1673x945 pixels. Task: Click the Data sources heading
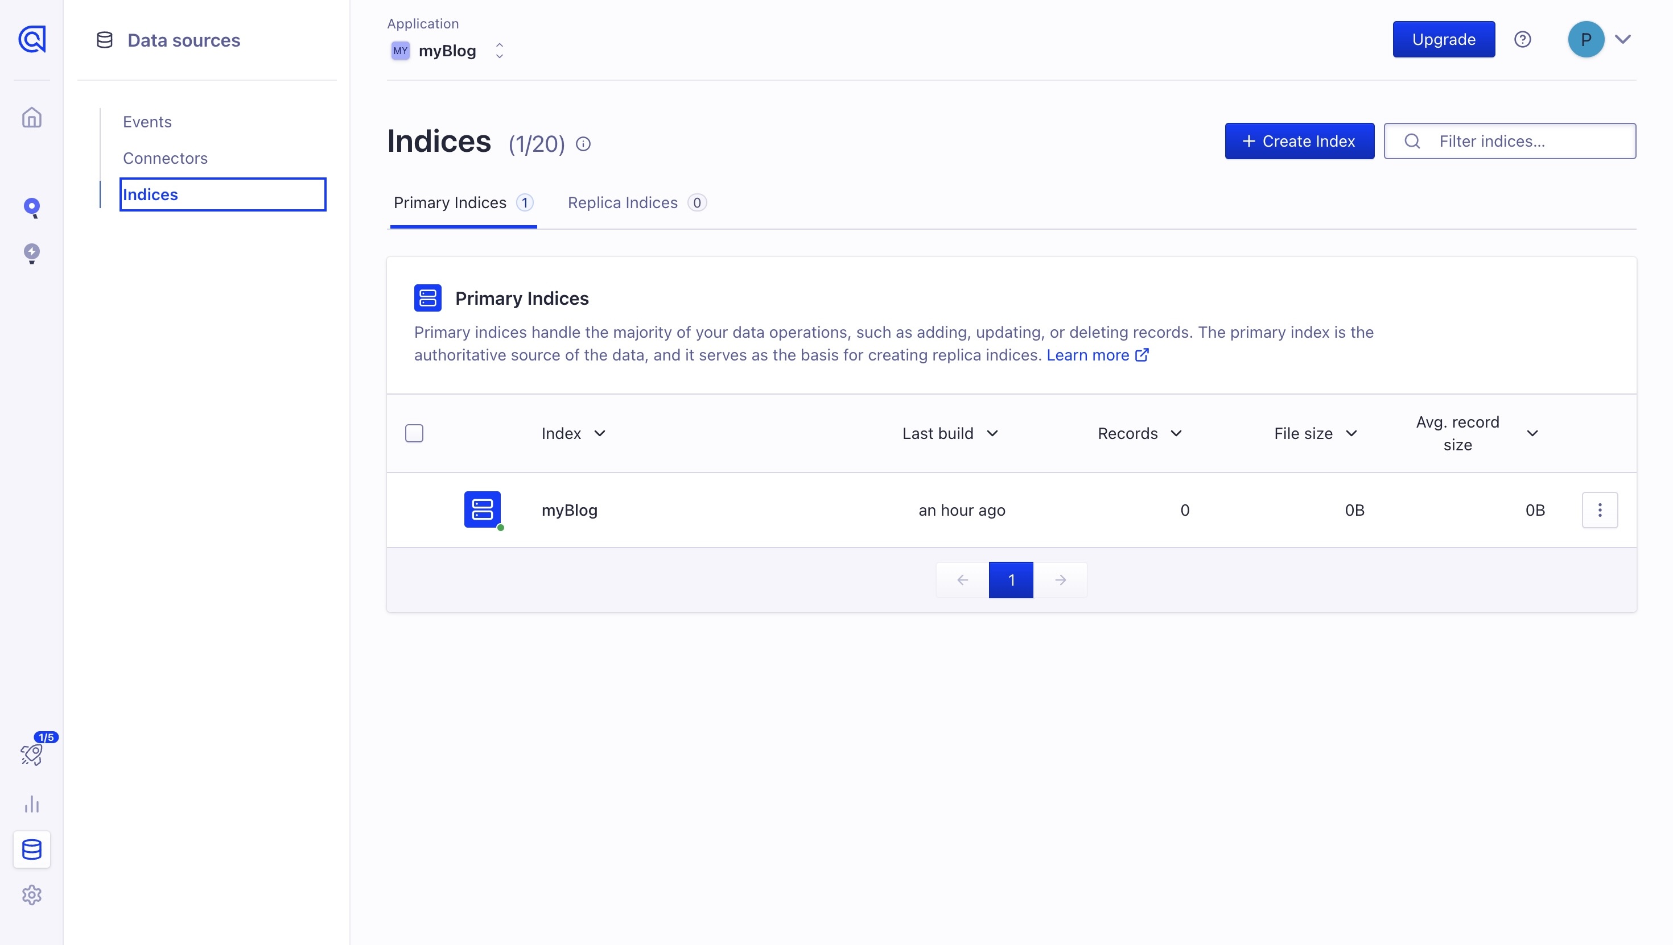[x=184, y=40]
